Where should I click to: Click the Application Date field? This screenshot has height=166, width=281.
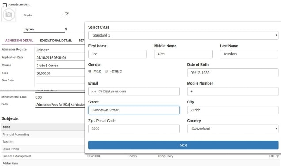[61, 58]
